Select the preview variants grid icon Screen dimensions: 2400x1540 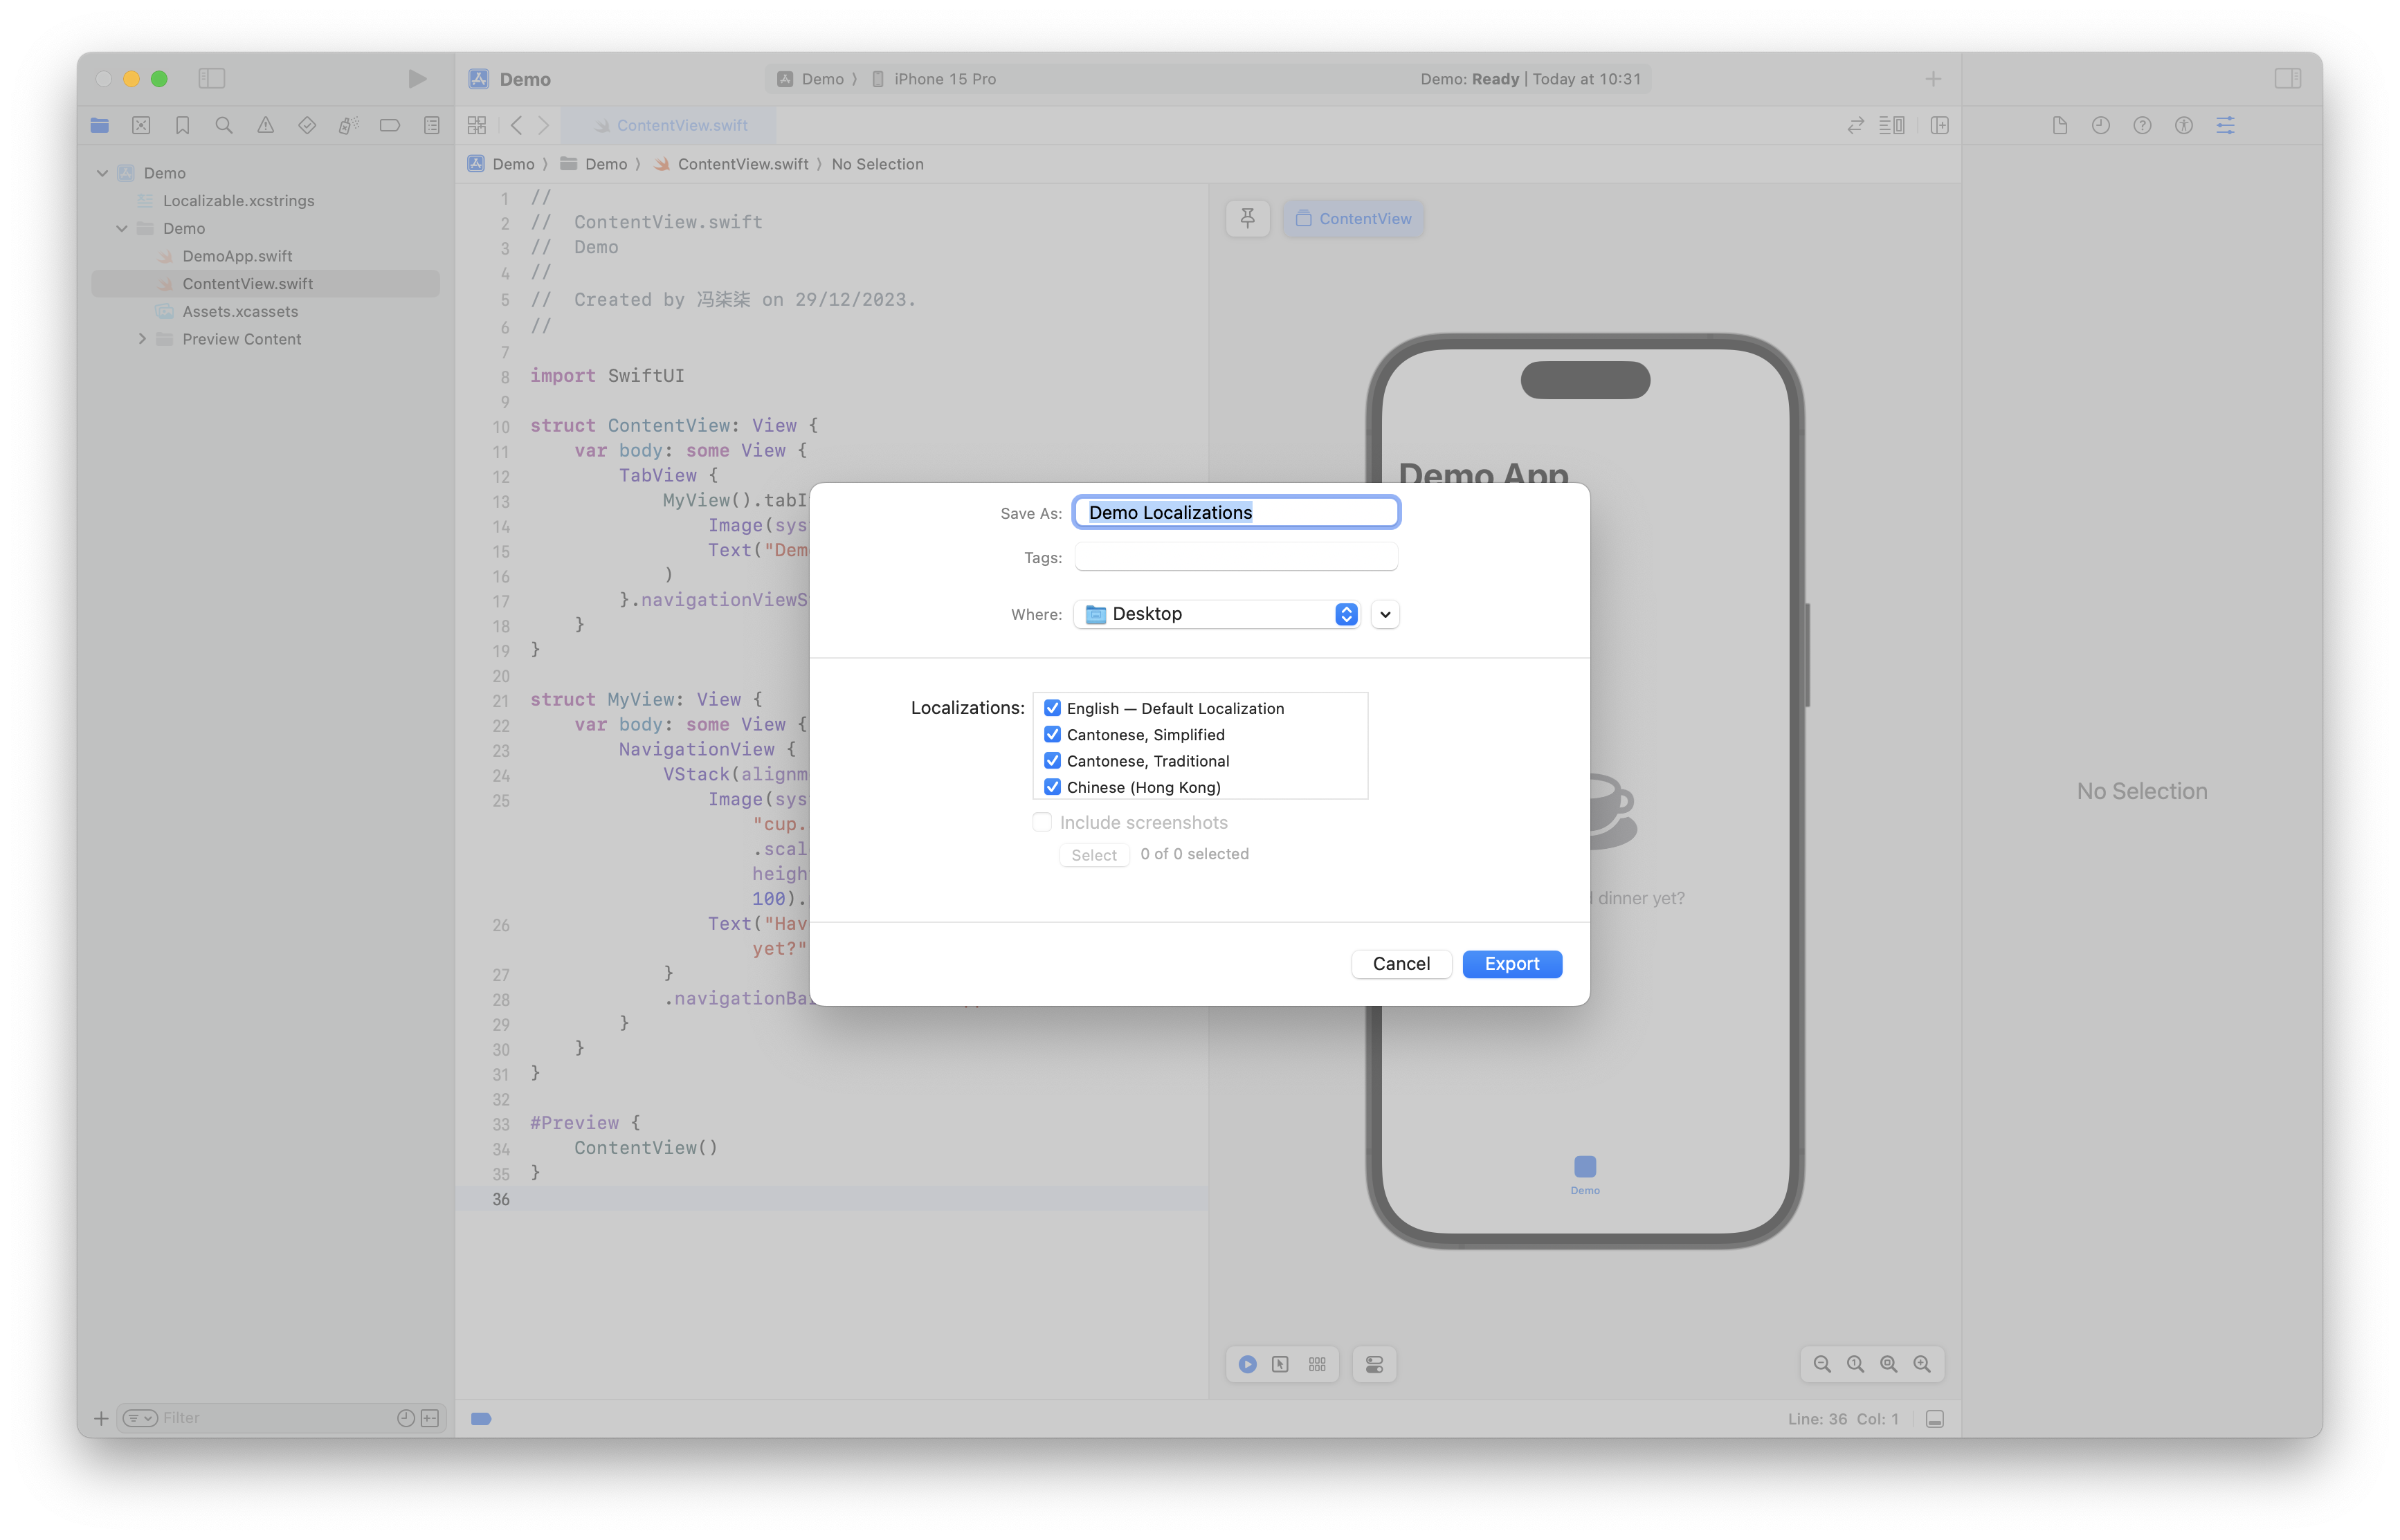[1317, 1364]
